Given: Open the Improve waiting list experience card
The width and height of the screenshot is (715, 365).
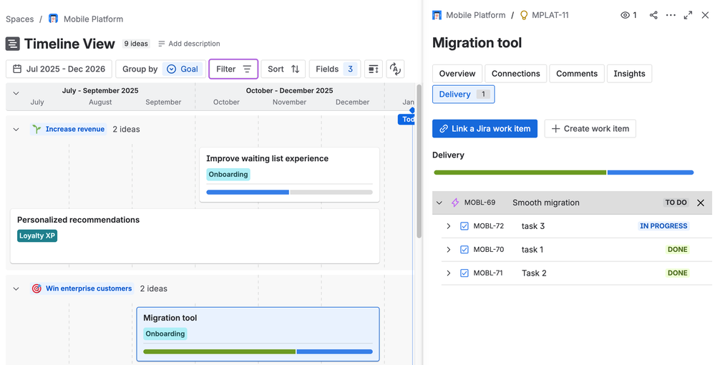Looking at the screenshot, I should pyautogui.click(x=290, y=175).
